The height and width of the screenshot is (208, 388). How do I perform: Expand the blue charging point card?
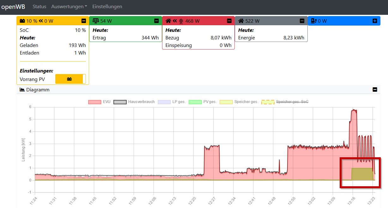[x=375, y=21]
